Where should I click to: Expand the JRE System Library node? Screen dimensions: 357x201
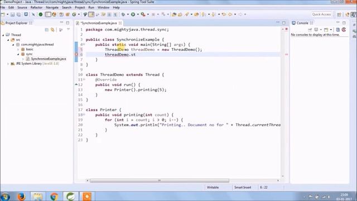[x=8, y=64]
